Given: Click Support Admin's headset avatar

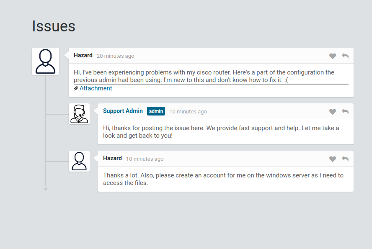Looking at the screenshot, I should pyautogui.click(x=79, y=114).
